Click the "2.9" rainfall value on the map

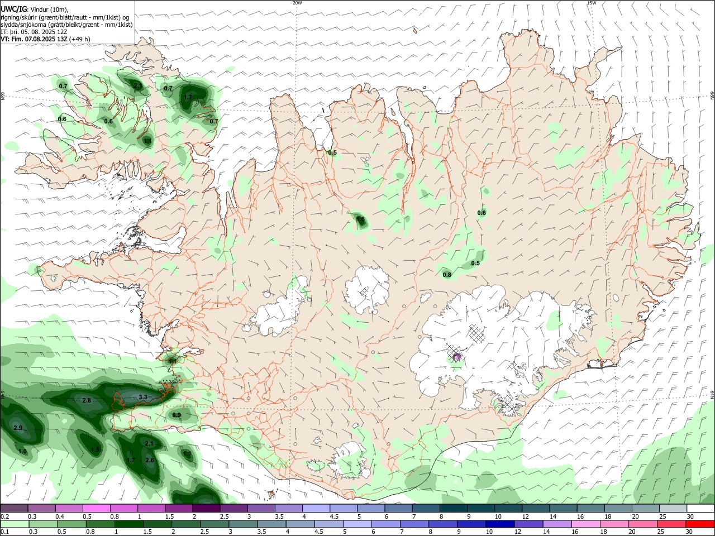[17, 428]
